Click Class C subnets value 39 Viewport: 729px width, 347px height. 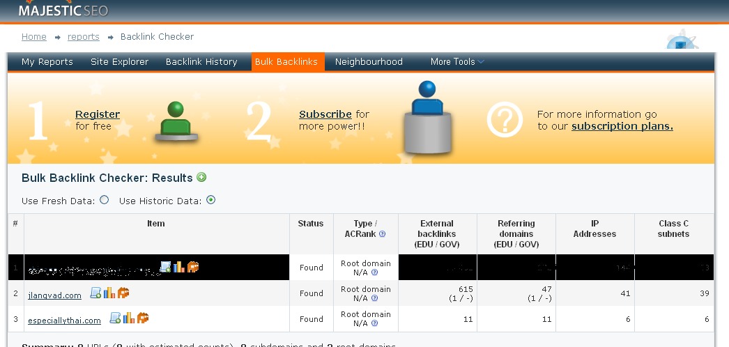705,293
